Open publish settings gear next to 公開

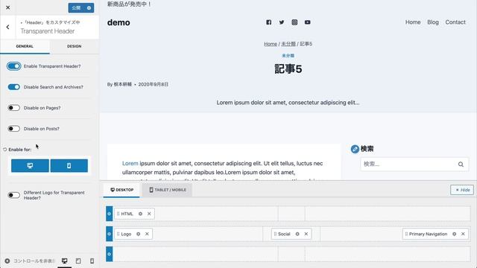click(x=89, y=8)
